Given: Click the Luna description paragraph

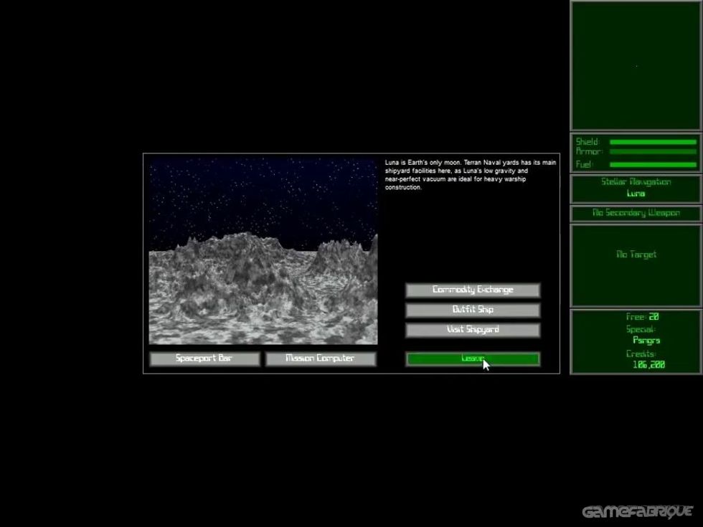Looking at the screenshot, I should [x=471, y=175].
